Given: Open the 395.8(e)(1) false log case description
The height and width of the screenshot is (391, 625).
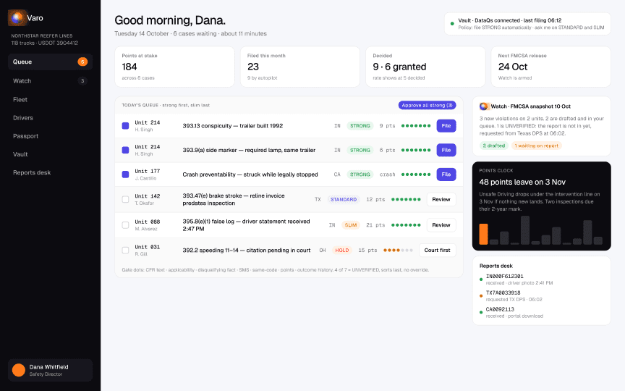Looking at the screenshot, I should point(246,225).
